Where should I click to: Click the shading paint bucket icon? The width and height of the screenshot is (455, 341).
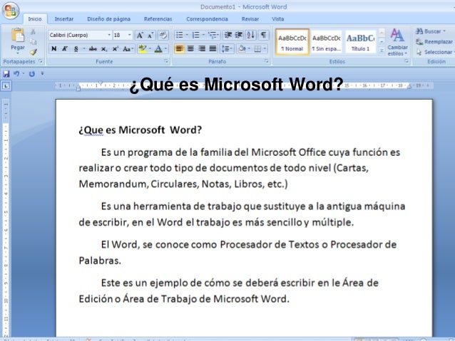coord(242,48)
